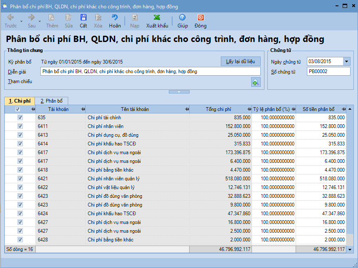358x268 pixels.
Task: Click the Thêm (add) toolbar icon
Action: (52, 21)
